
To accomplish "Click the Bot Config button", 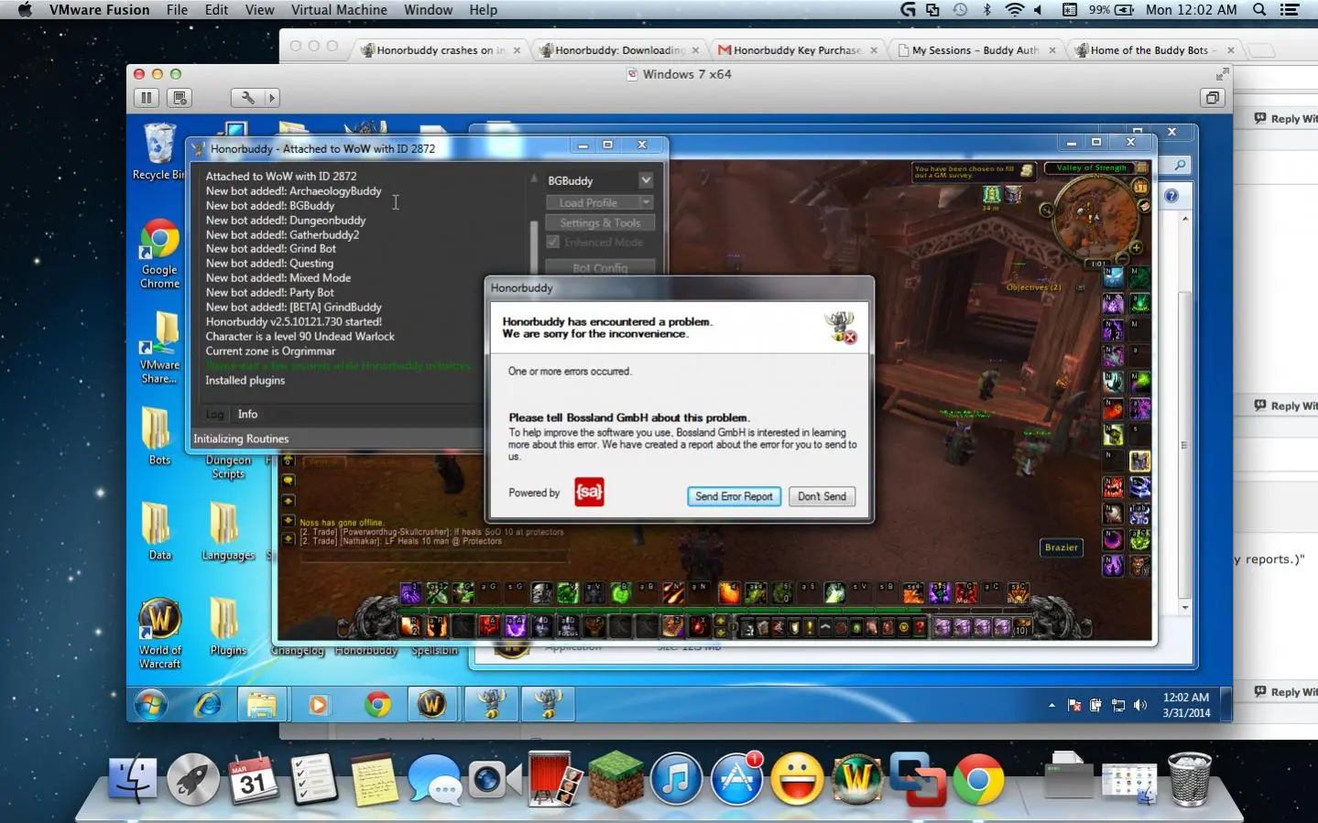I will pyautogui.click(x=600, y=267).
